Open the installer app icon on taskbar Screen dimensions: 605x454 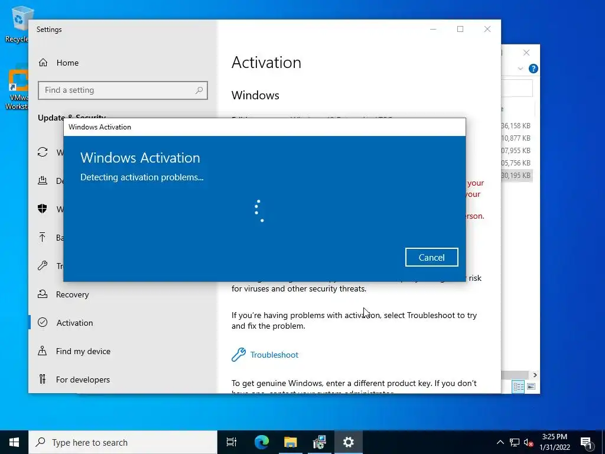tap(320, 442)
